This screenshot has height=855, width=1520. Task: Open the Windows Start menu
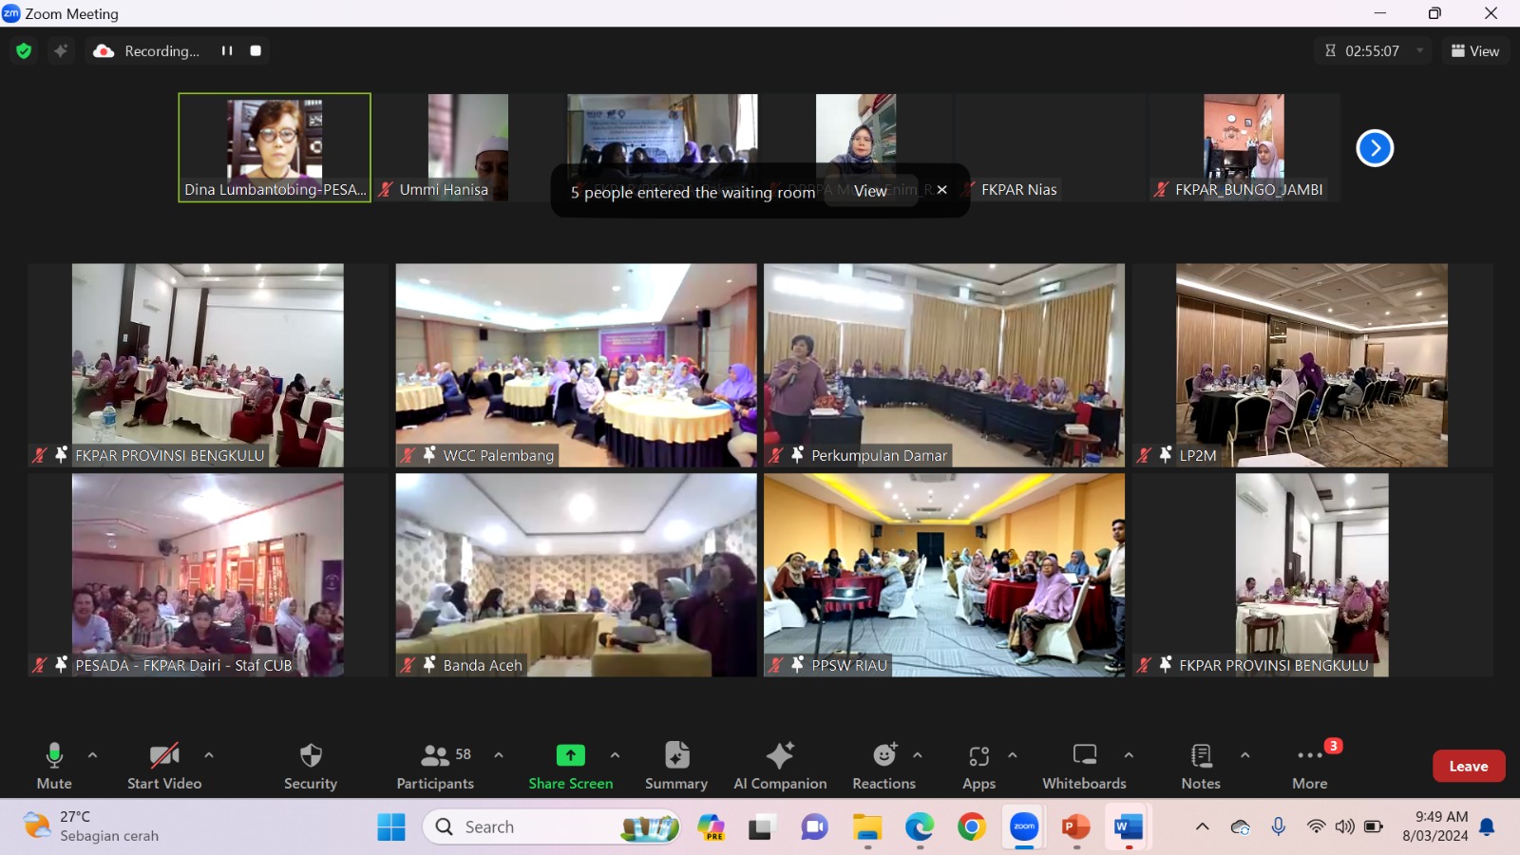(x=391, y=827)
